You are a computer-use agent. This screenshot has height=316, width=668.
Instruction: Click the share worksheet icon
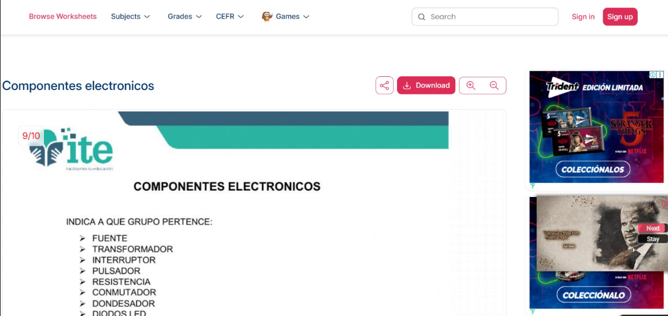[x=384, y=85]
